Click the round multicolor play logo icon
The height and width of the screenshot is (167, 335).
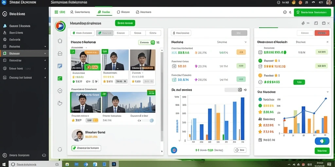60,26
